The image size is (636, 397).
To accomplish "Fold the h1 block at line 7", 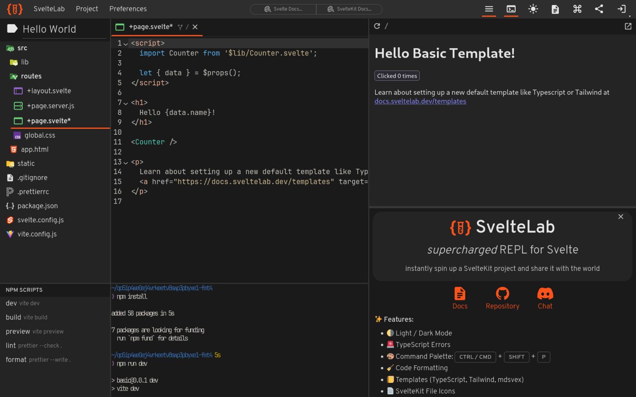I will tap(126, 103).
